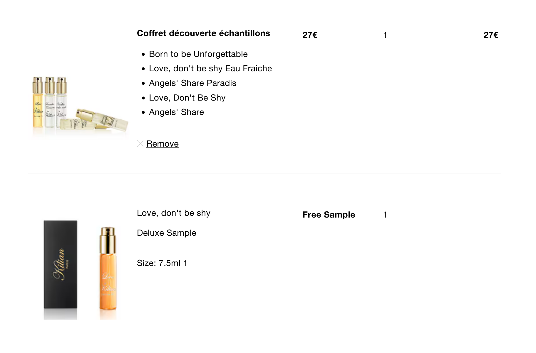Click the free sample quantity 1

pos(385,215)
